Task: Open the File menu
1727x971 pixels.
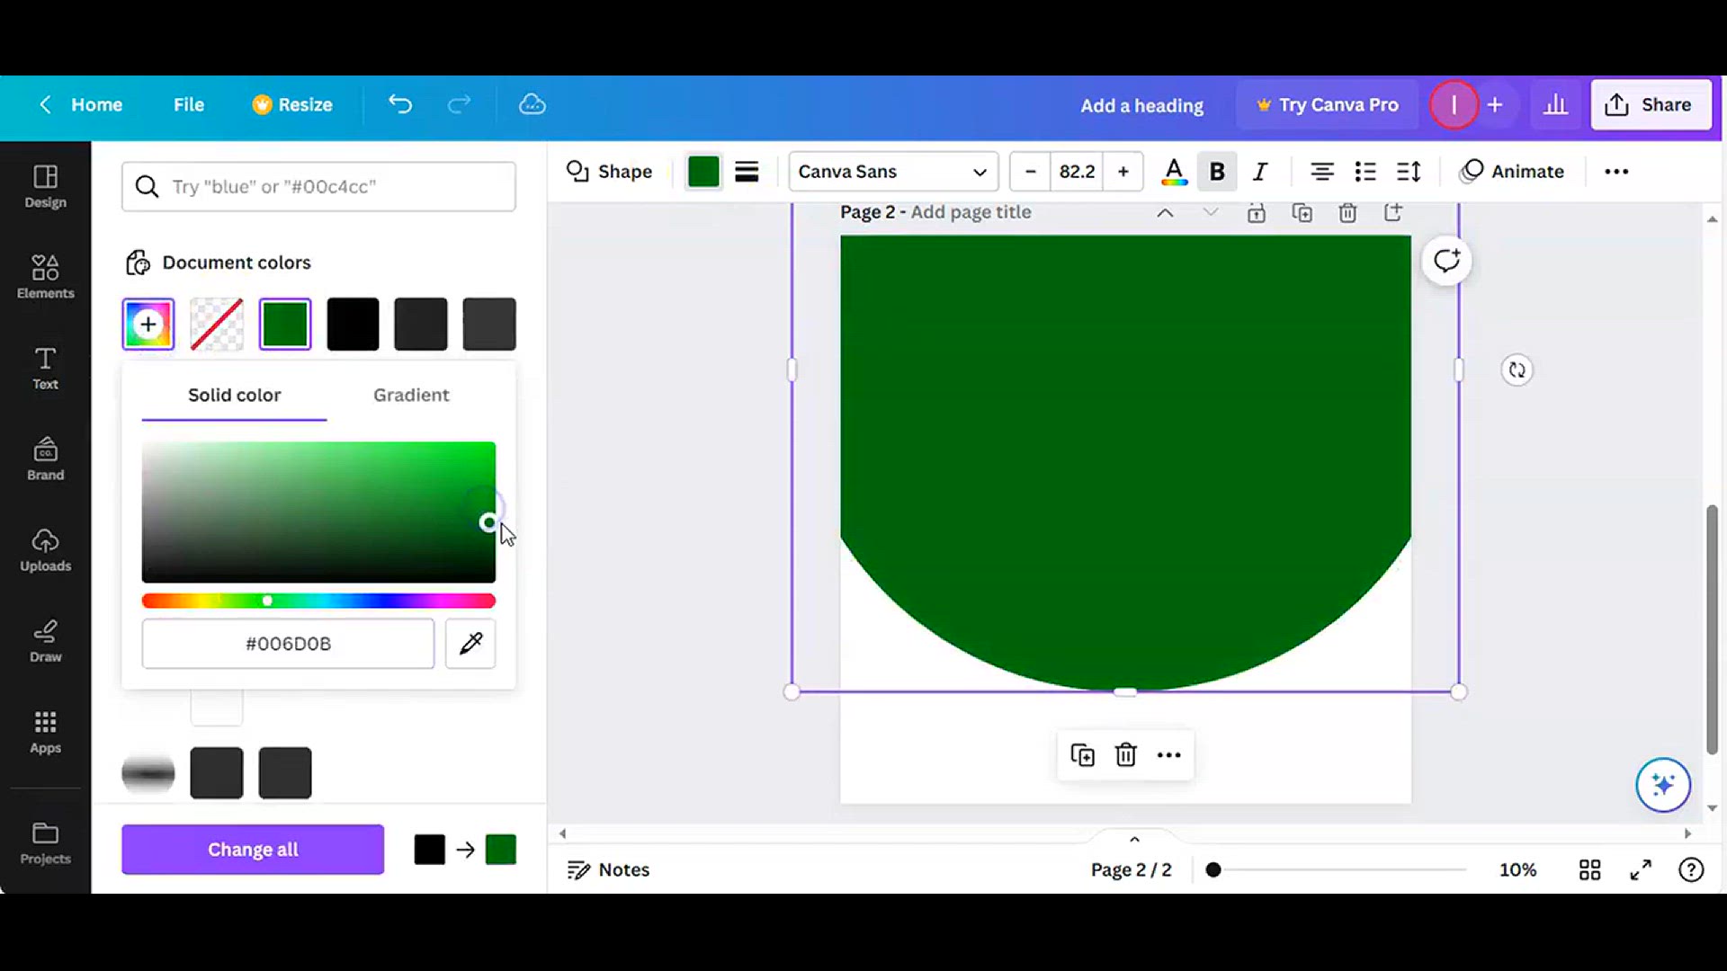Action: 189,105
